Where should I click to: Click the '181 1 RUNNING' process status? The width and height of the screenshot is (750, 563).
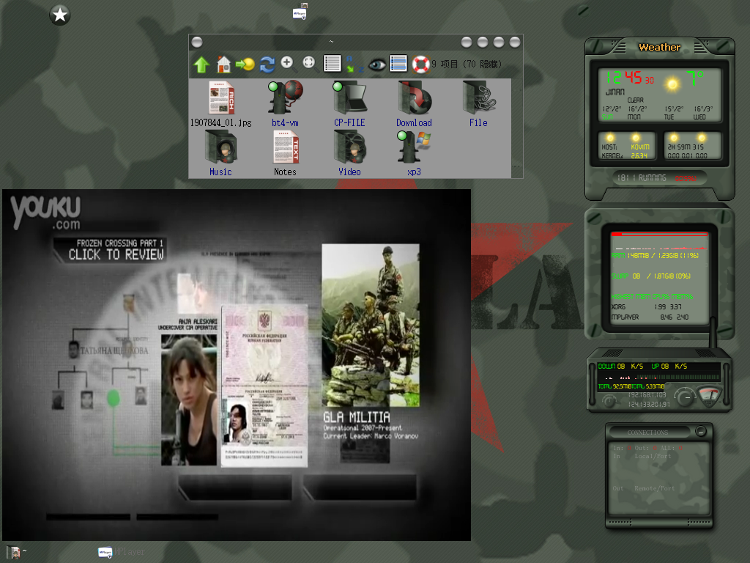pos(642,177)
